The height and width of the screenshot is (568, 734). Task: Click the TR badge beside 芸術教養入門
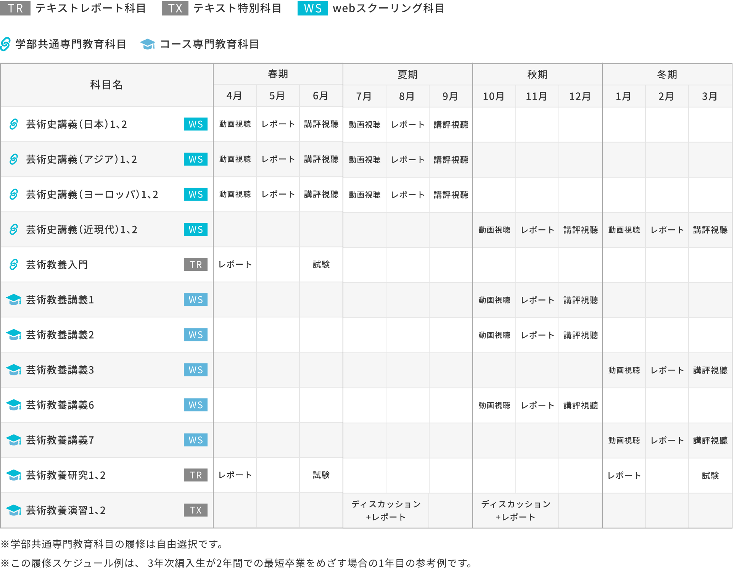195,265
